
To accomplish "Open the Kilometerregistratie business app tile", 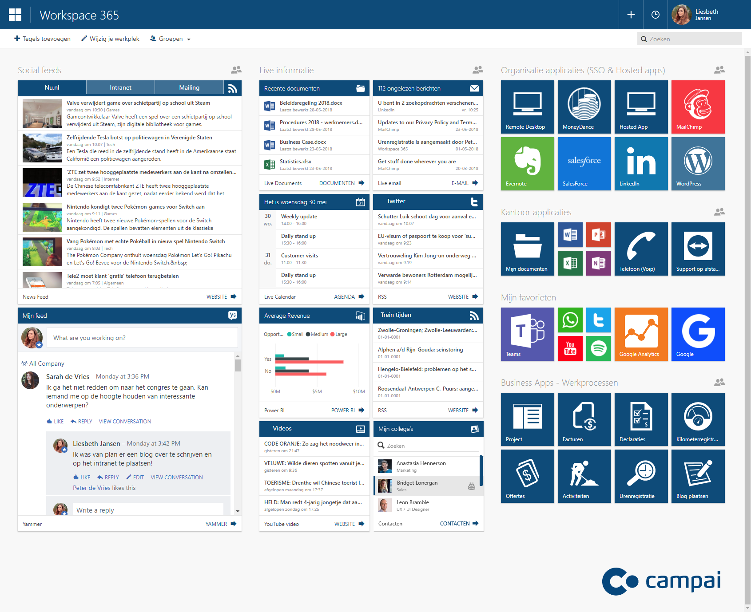I will pyautogui.click(x=698, y=419).
